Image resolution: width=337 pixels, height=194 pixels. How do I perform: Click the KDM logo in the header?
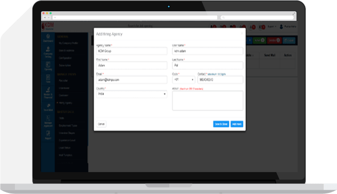point(48,26)
